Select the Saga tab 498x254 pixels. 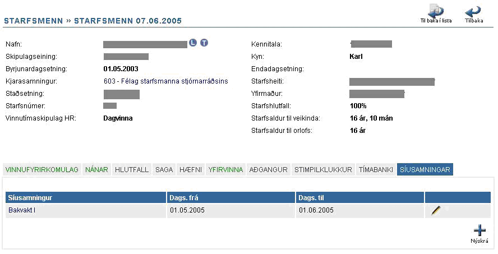pos(164,169)
